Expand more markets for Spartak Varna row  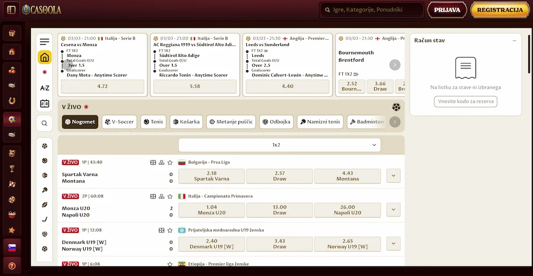[393, 175]
